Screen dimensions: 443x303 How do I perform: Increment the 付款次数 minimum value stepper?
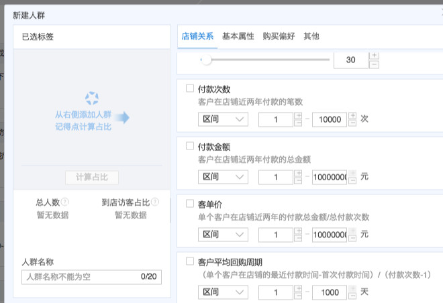tap(299, 115)
